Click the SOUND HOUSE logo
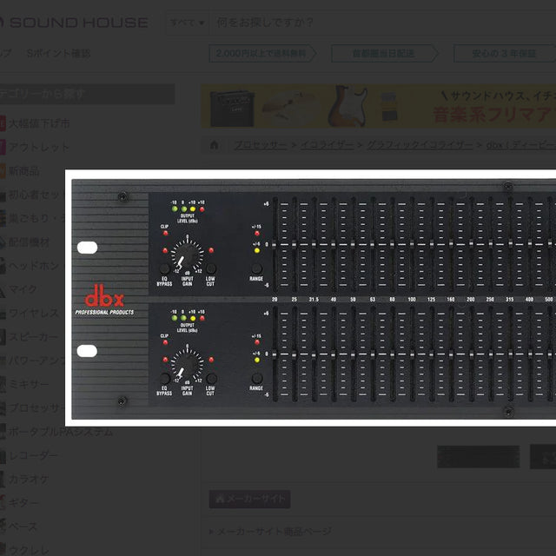 (x=74, y=23)
